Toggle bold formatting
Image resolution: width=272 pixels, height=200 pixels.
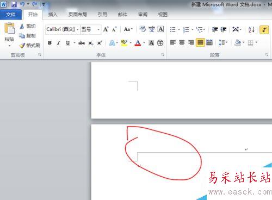[x=50, y=43]
